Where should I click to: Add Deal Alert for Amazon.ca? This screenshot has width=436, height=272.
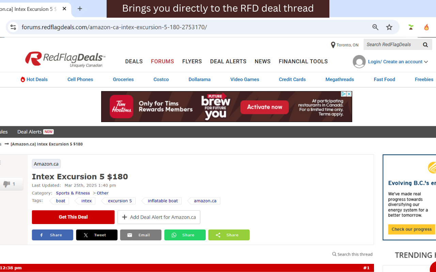click(159, 217)
